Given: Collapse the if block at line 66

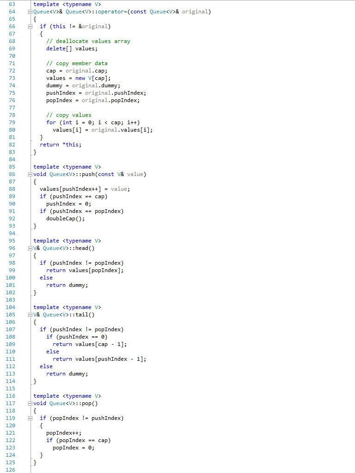Looking at the screenshot, I should coord(30,26).
